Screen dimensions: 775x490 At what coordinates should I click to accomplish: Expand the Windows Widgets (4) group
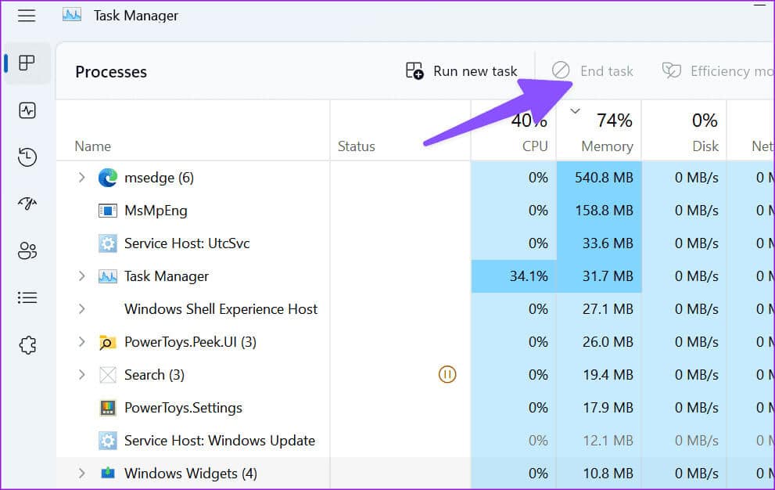82,474
